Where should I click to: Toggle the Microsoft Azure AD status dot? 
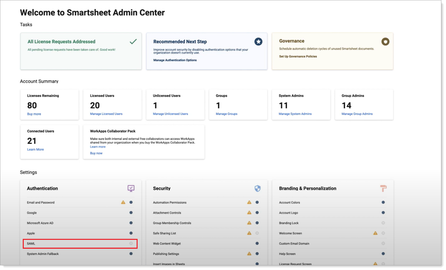click(131, 223)
